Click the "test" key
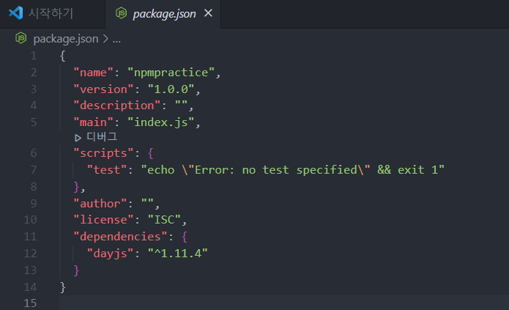Viewport: 509px width, 310px height. point(107,170)
